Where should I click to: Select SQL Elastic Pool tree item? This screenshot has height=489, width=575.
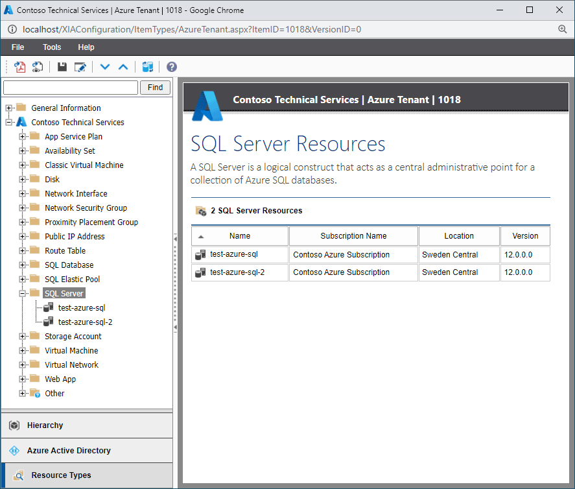coord(72,280)
